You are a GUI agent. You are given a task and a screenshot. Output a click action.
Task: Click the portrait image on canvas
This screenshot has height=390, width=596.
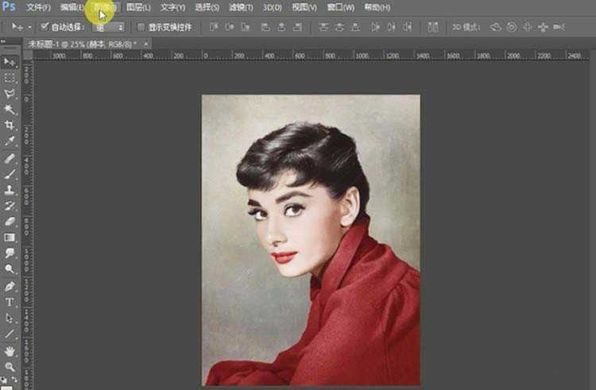point(311,240)
